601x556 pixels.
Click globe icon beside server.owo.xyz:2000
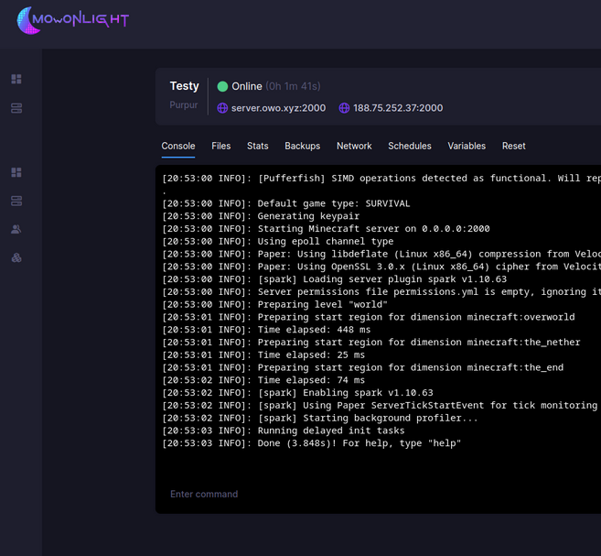tap(222, 108)
